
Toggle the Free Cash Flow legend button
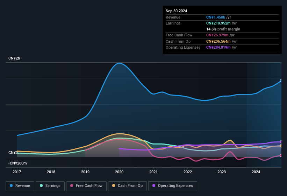86,186
